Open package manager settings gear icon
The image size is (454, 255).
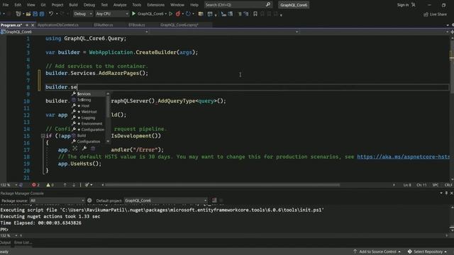(89, 200)
